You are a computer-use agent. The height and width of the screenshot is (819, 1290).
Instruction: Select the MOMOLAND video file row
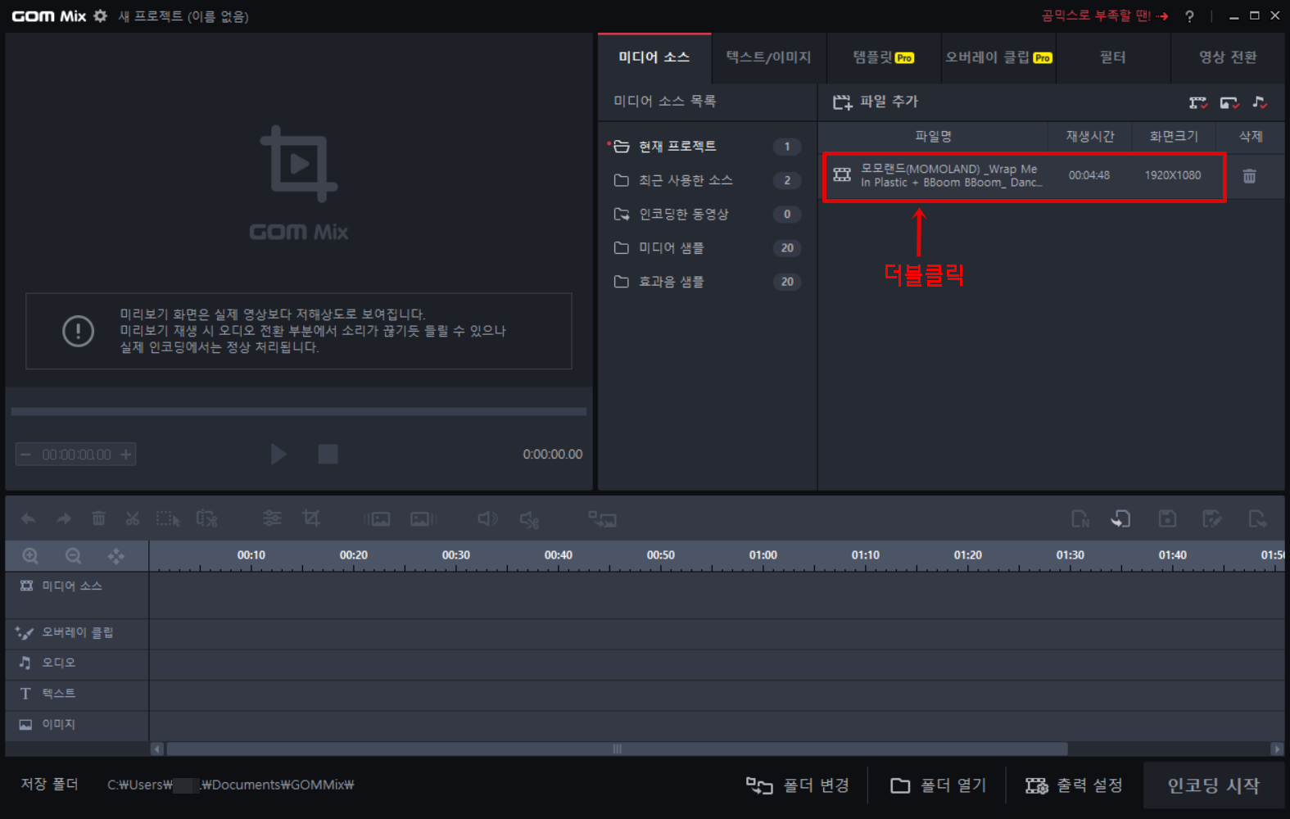(x=1024, y=176)
